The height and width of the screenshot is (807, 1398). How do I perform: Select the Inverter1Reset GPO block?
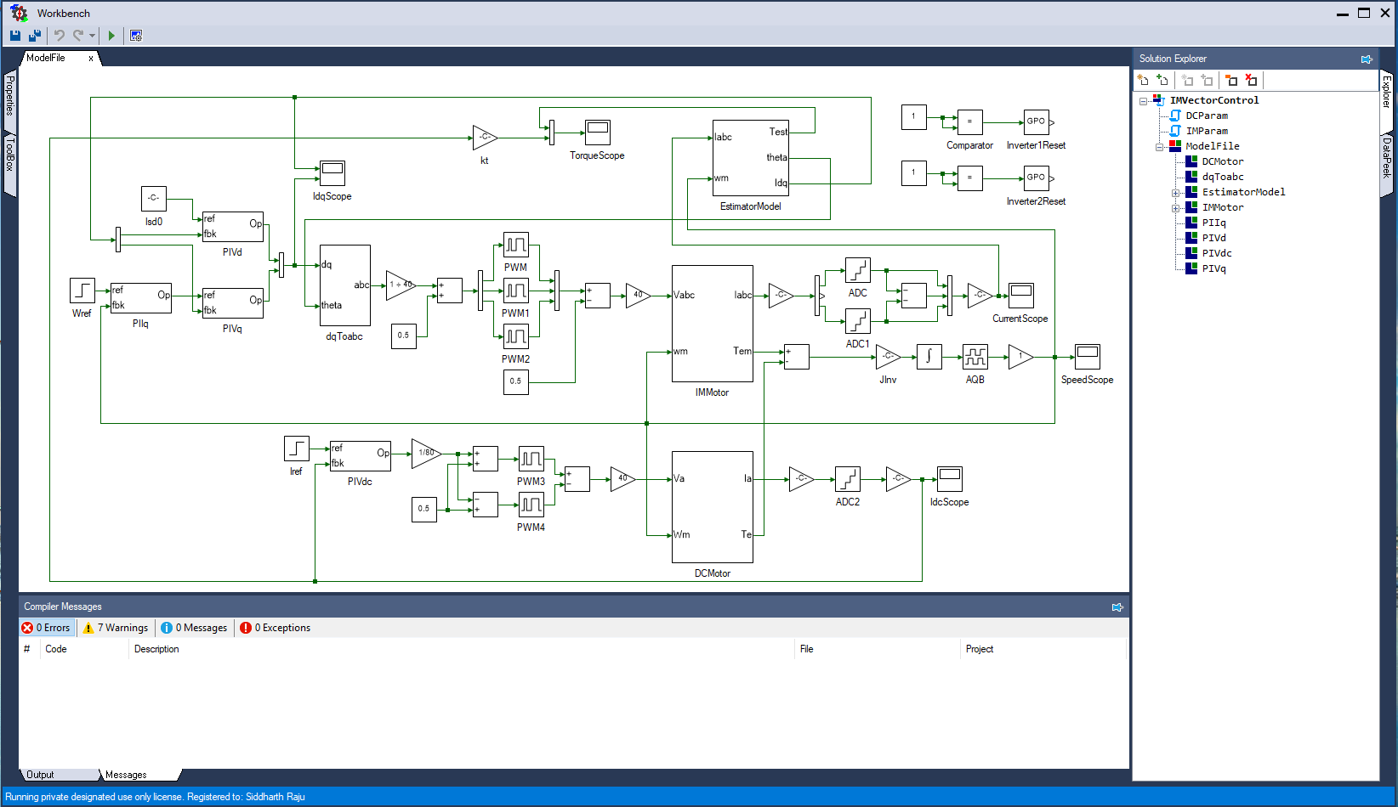[1037, 122]
